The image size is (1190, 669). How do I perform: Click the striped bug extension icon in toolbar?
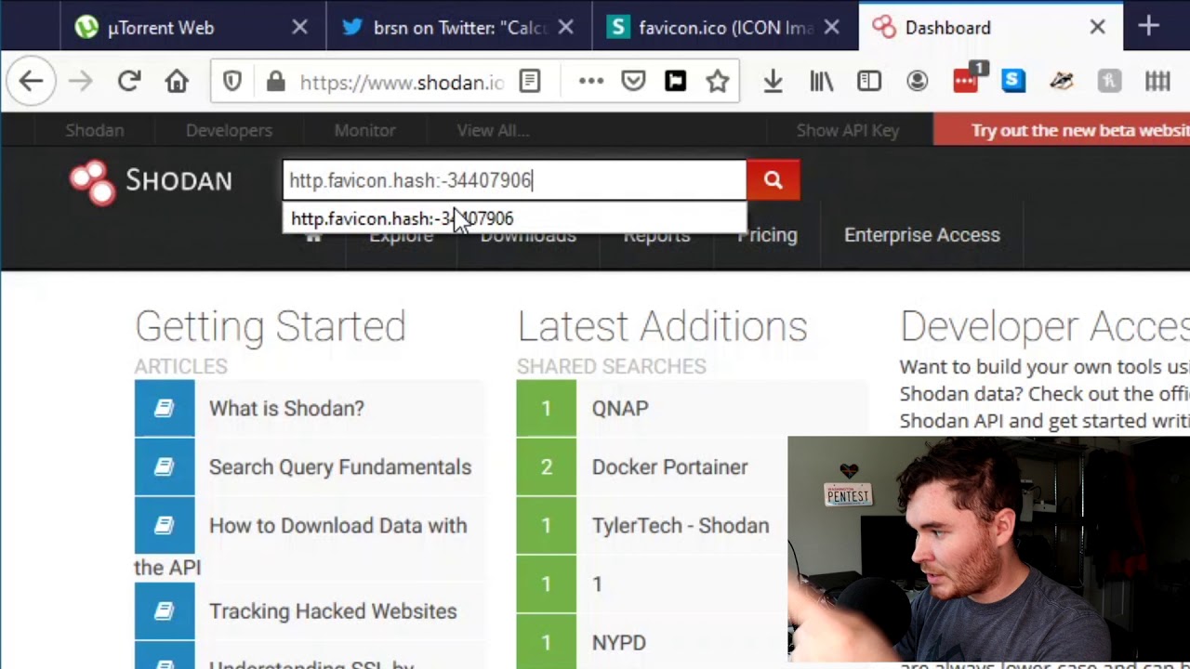[1062, 82]
